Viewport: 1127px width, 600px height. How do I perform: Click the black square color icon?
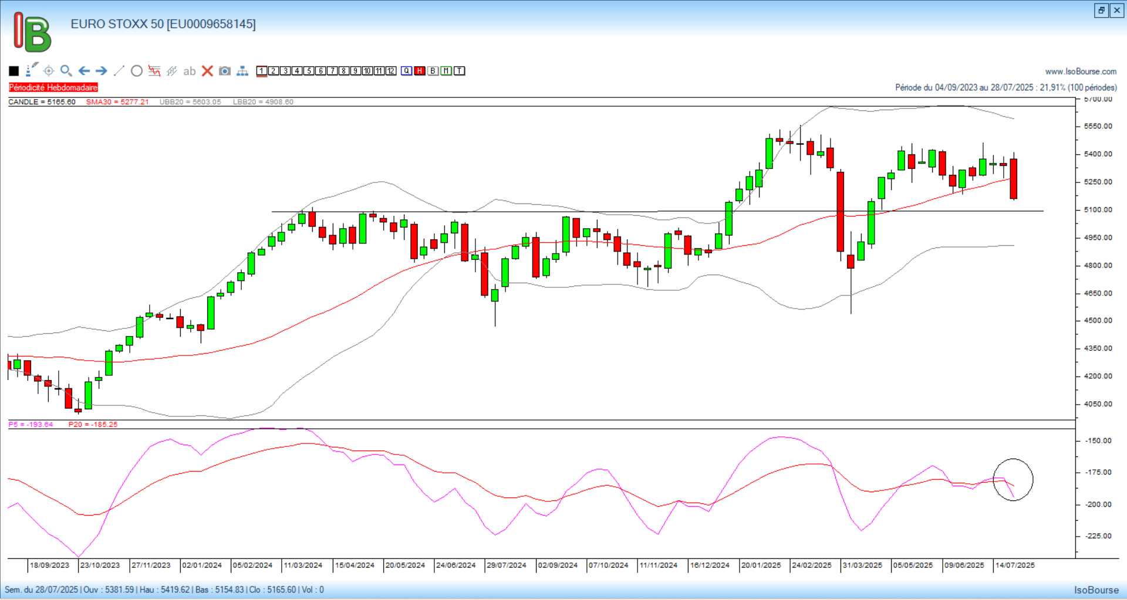click(x=14, y=71)
